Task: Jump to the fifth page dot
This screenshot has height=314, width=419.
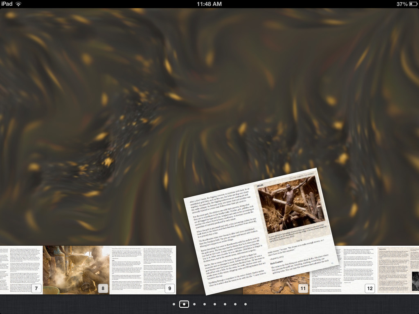Action: (215, 304)
